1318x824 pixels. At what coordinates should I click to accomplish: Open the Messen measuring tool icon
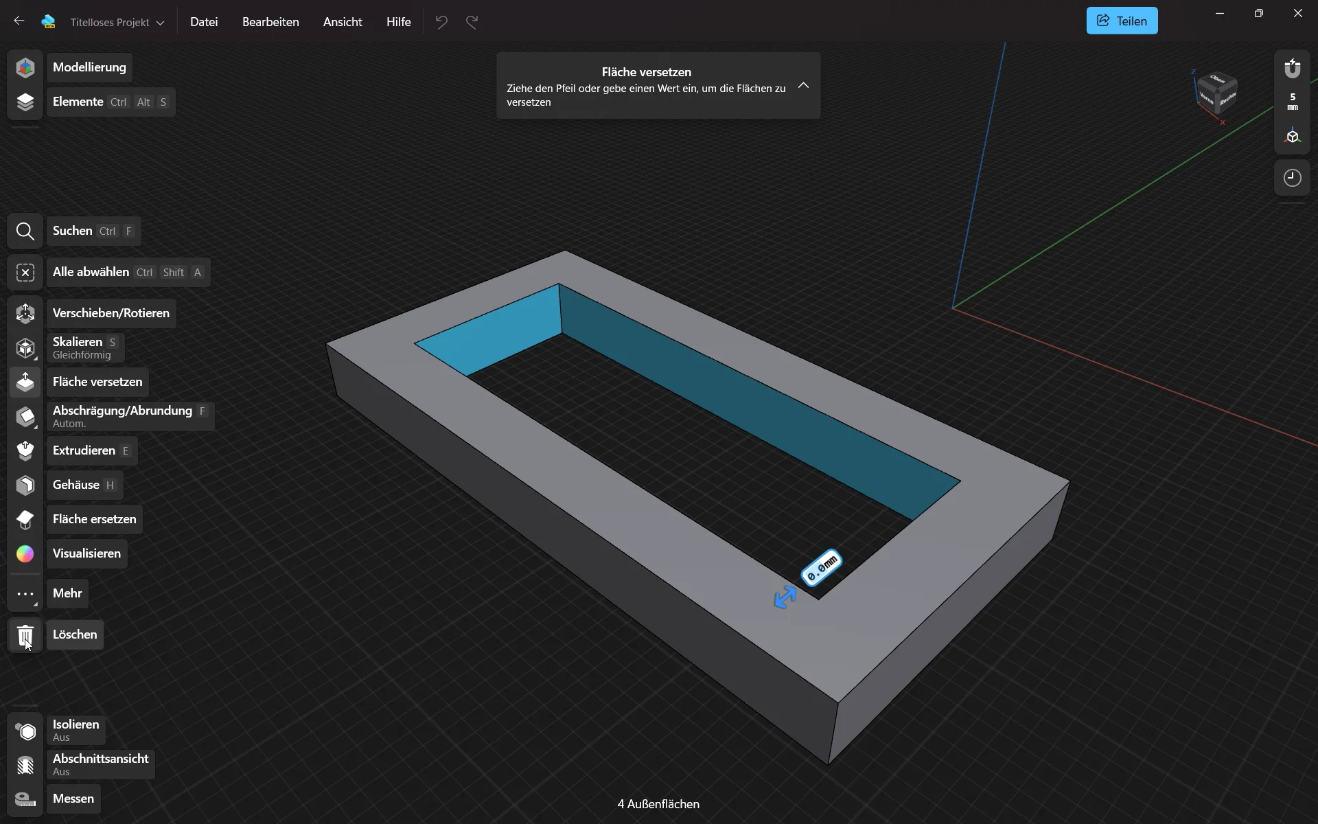pyautogui.click(x=25, y=799)
